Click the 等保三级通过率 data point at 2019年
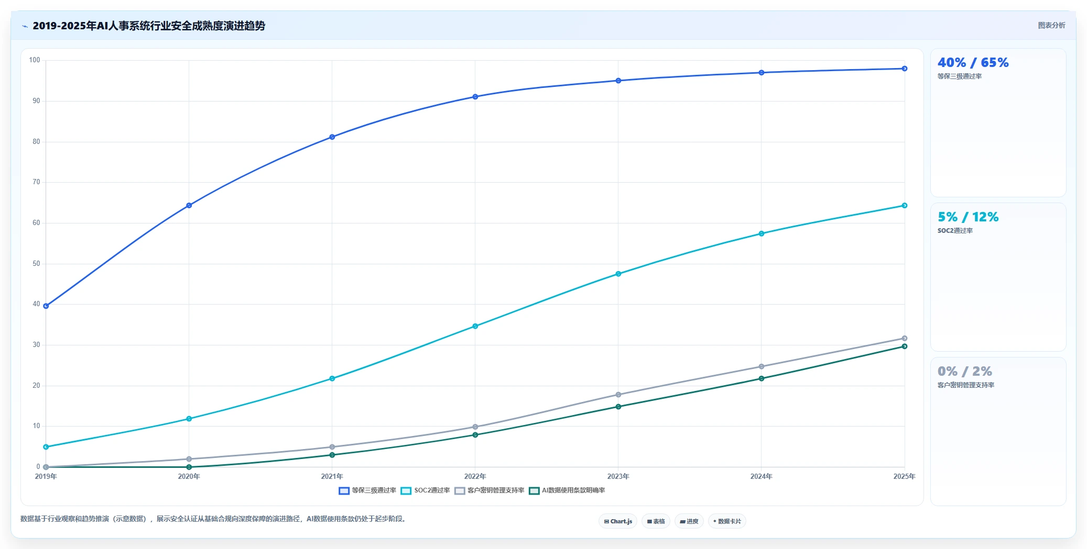 [46, 306]
